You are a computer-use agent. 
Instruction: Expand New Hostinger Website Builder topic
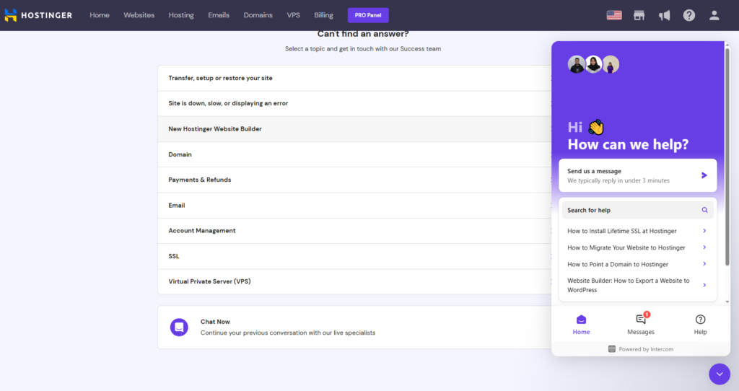354,129
